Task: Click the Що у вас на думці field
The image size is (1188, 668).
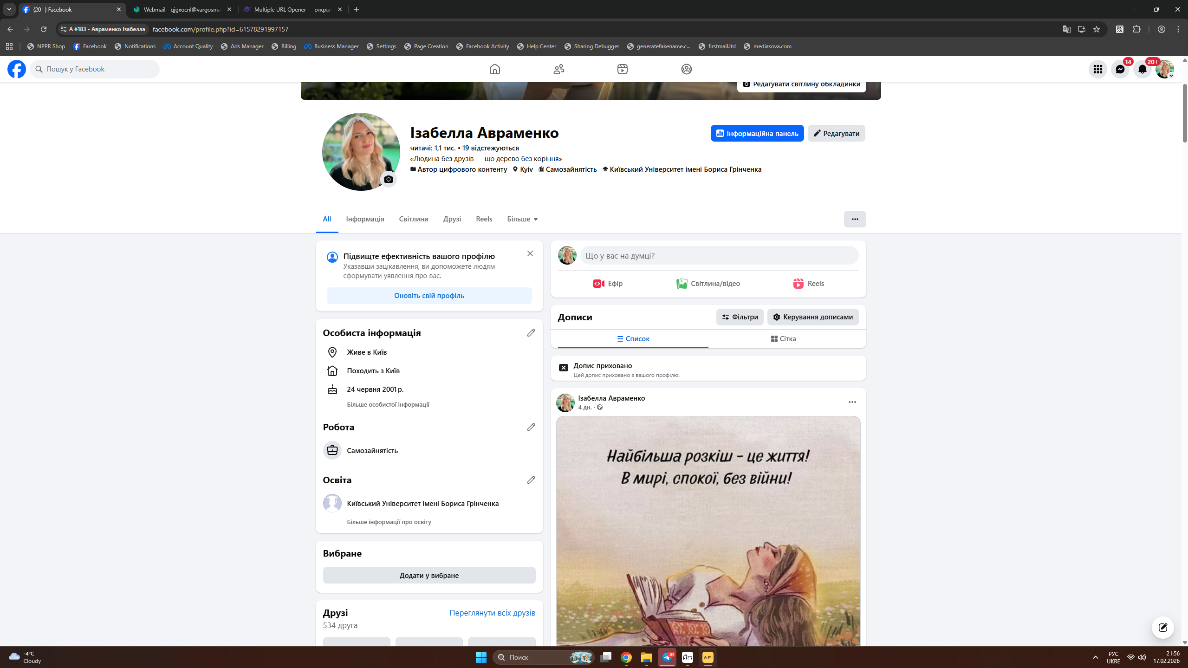Action: tap(719, 256)
